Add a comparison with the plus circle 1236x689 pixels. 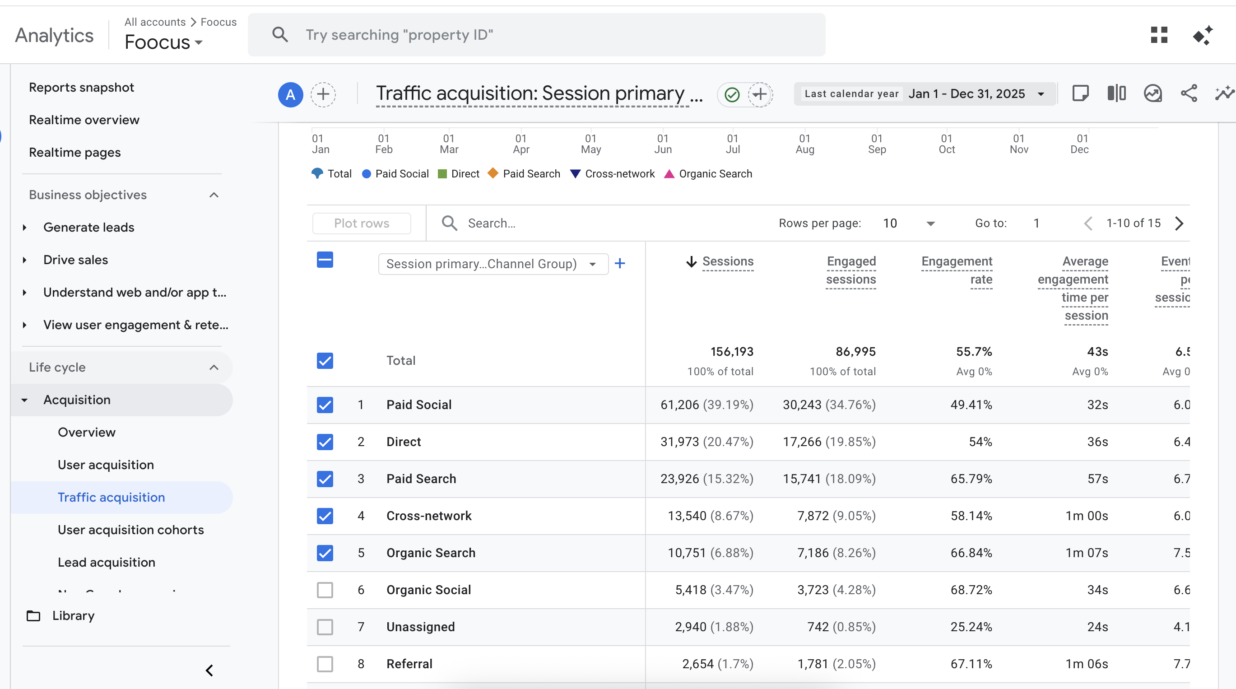click(x=323, y=94)
